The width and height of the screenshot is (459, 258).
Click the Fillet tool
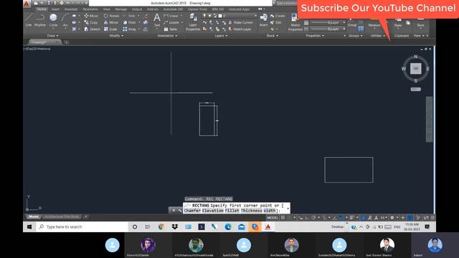tap(129, 22)
